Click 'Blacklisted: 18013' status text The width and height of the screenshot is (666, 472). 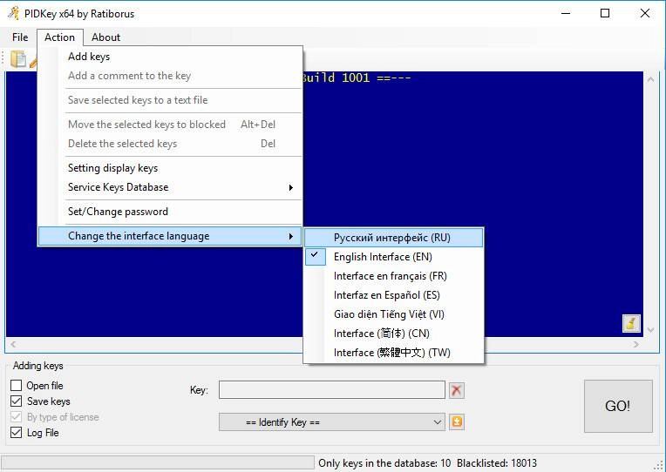tap(497, 463)
